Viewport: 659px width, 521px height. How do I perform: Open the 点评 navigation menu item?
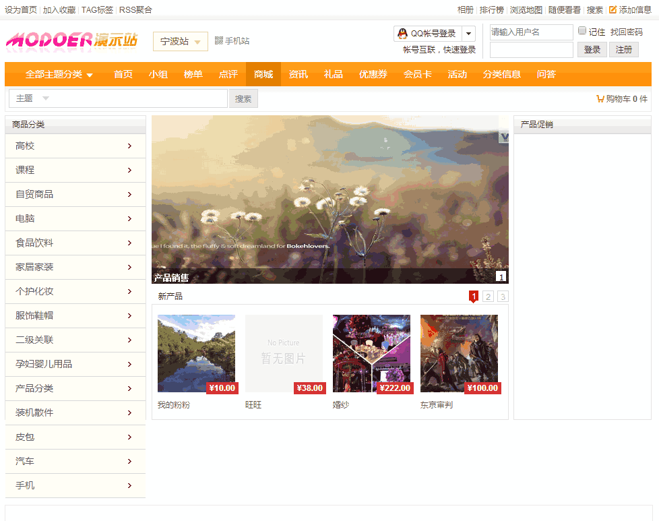(x=228, y=74)
